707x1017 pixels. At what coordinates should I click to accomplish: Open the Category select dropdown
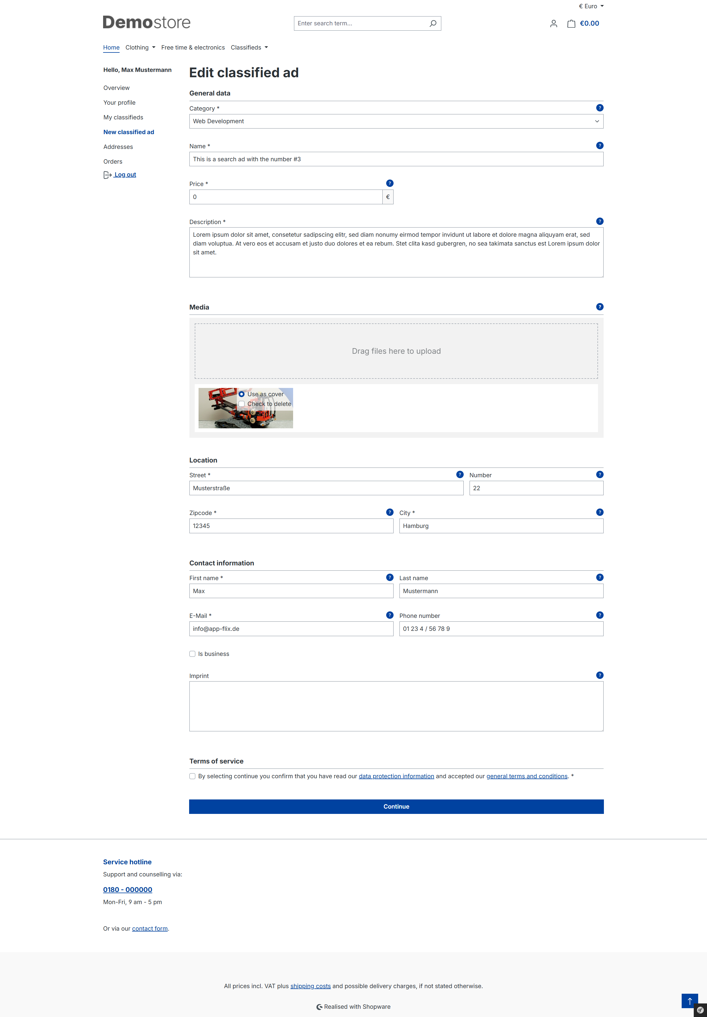[x=396, y=121]
